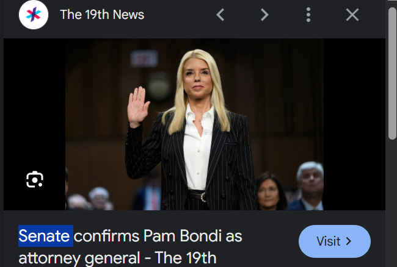
Task: Open the 'confirms Pam Bondi as' headline link
Action: click(x=158, y=236)
